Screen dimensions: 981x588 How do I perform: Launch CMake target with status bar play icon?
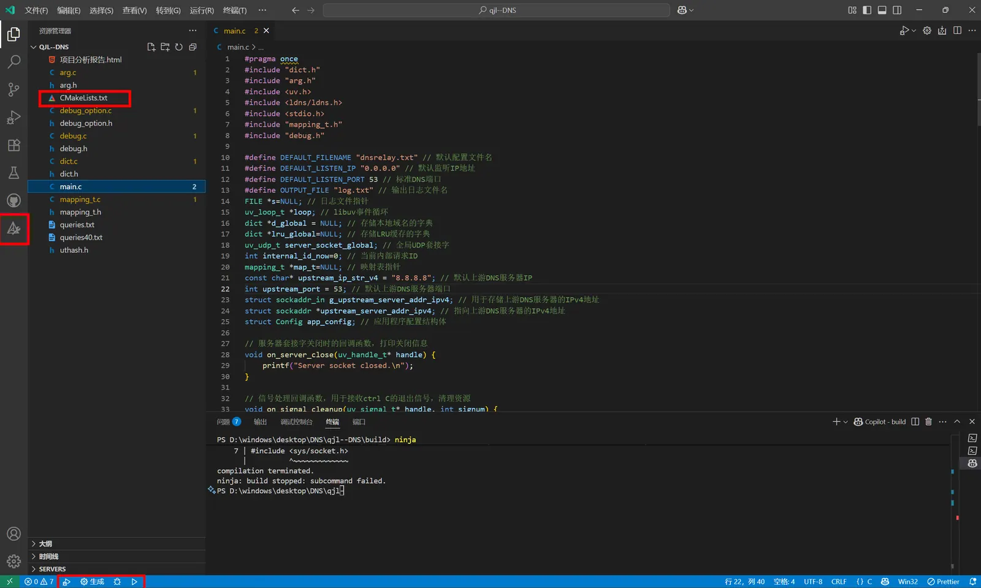134,582
